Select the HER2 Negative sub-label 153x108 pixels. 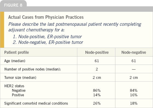coord(19,90)
